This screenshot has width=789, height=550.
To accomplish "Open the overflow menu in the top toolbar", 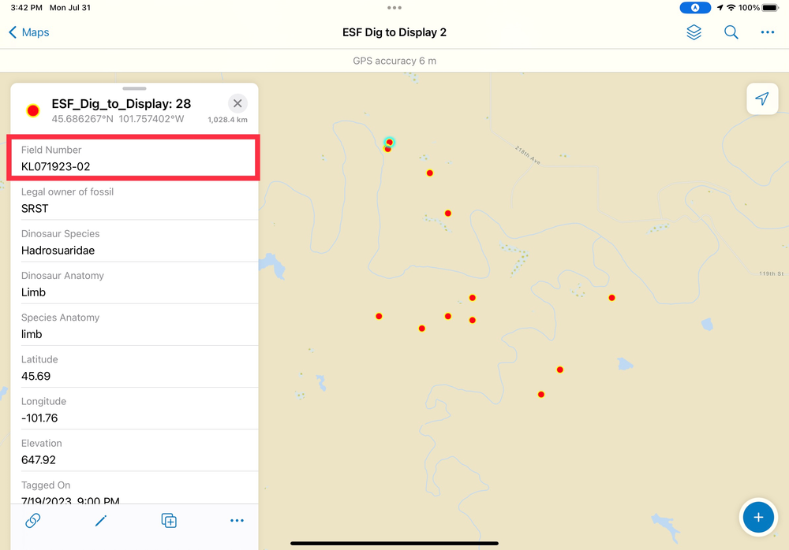I will click(x=767, y=32).
